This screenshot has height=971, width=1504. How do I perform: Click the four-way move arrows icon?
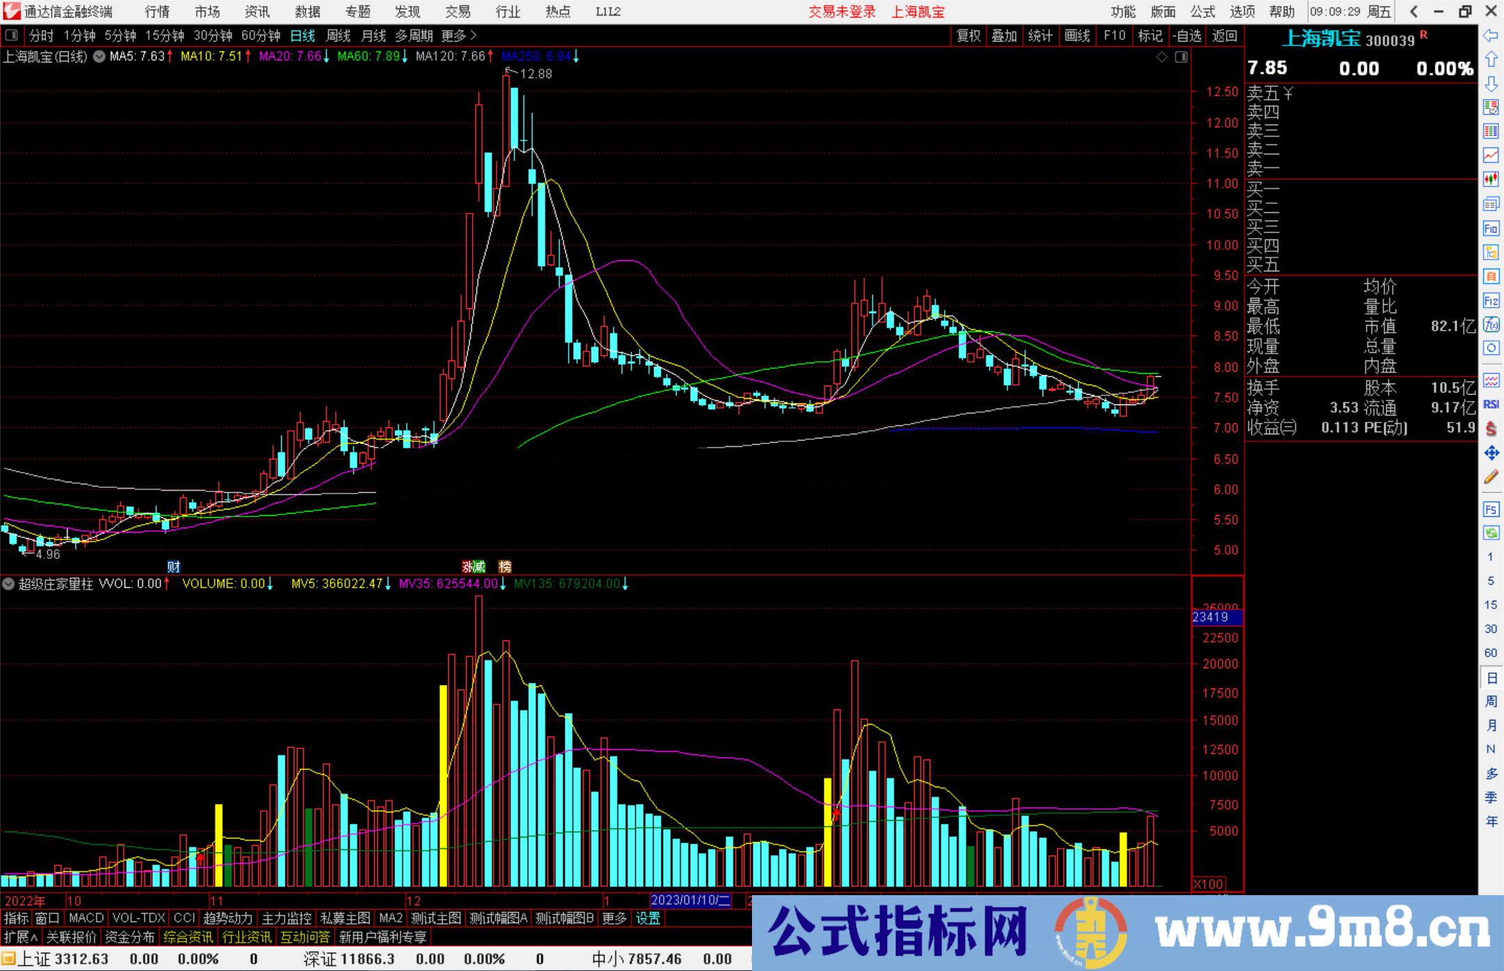1491,453
